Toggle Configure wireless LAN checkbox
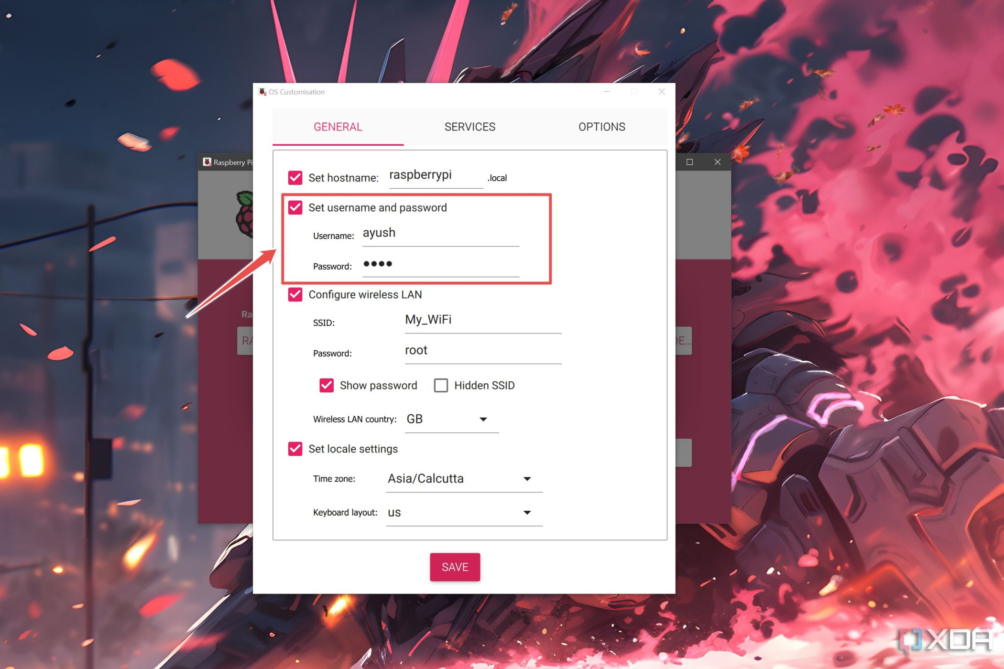The width and height of the screenshot is (1004, 669). coord(295,294)
